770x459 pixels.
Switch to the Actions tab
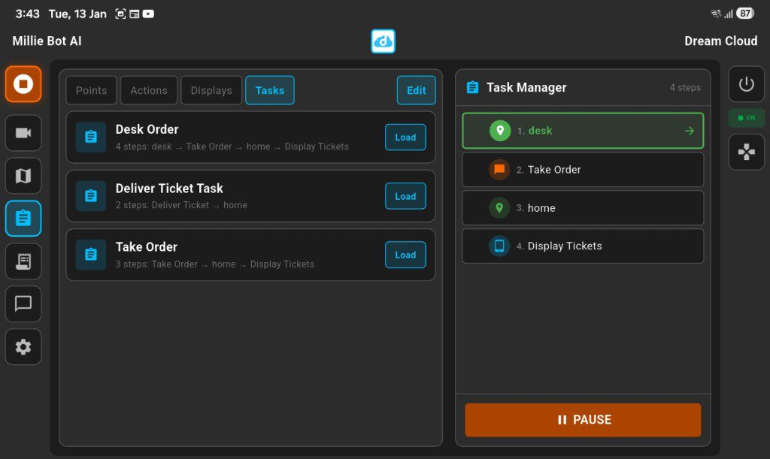coord(149,90)
